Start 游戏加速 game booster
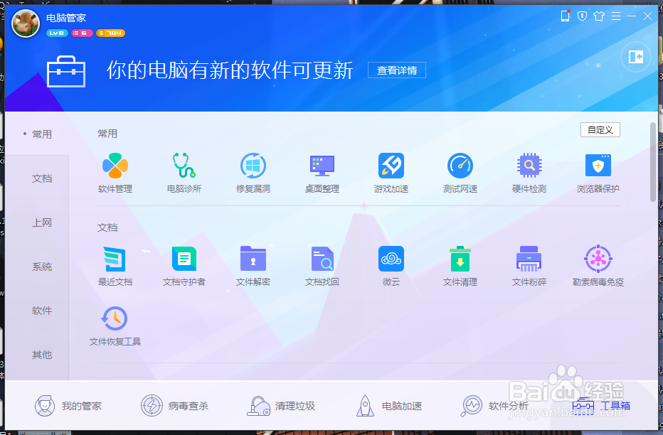This screenshot has height=435, width=663. [391, 173]
